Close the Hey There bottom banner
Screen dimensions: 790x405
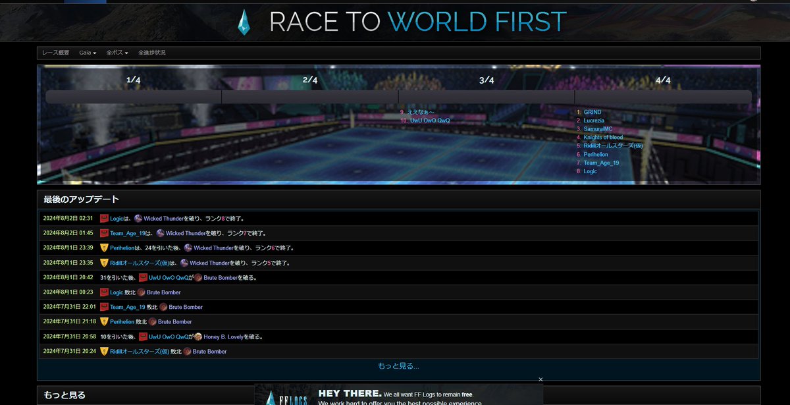pos(540,379)
